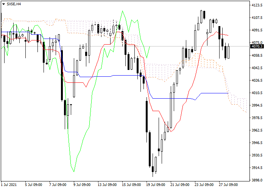Click price axis value 3978.5
The image size is (265, 189).
(x=257, y=118)
